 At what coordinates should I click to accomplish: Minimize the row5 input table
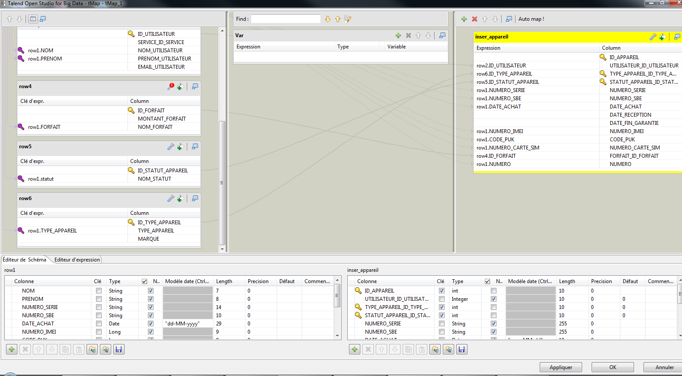point(195,147)
